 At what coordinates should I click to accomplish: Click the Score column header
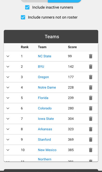point(72,47)
